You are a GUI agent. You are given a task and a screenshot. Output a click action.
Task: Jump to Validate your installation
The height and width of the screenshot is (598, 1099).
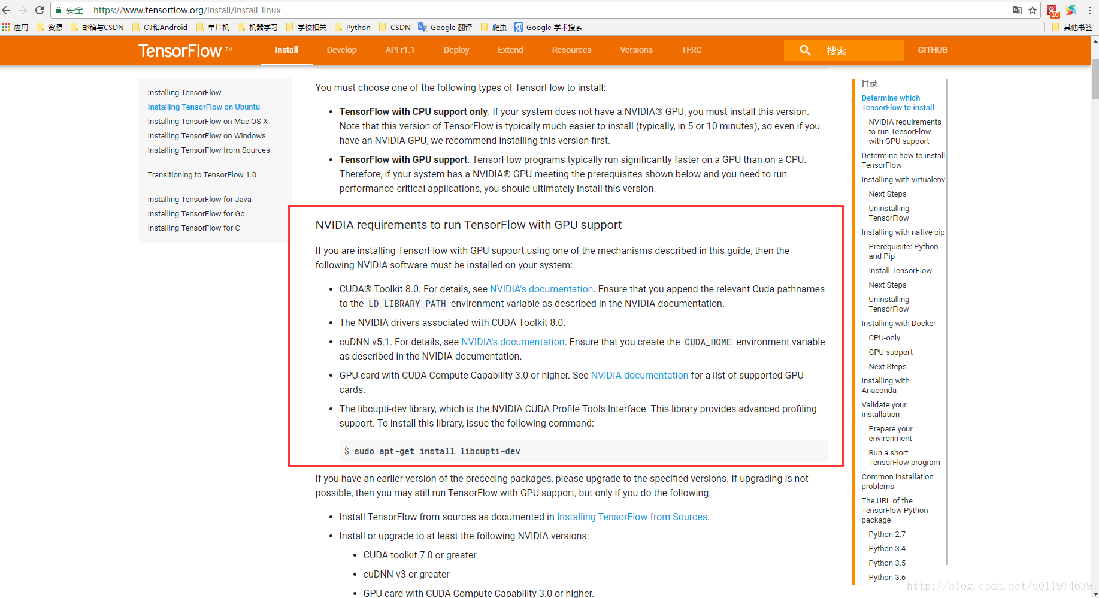click(884, 409)
